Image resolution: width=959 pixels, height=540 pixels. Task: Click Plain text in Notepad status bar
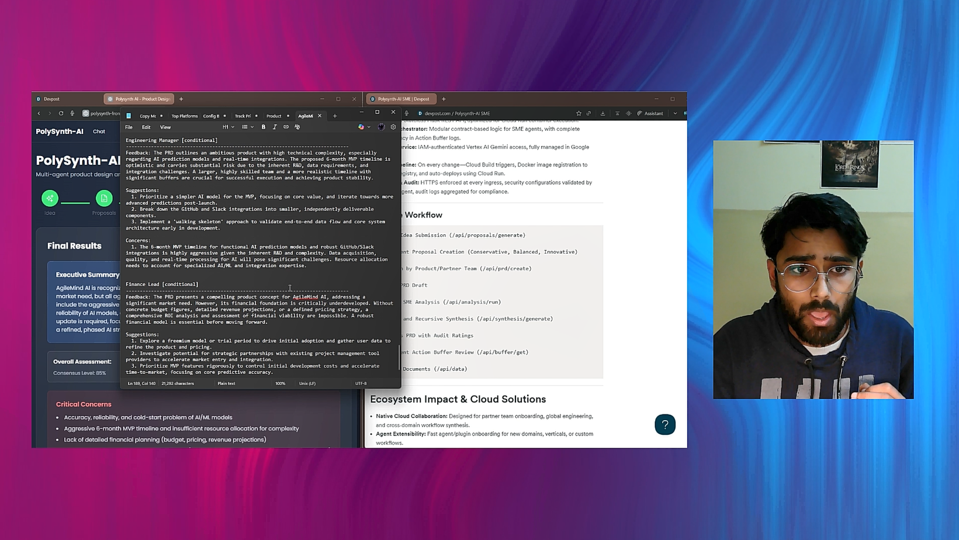(x=226, y=383)
